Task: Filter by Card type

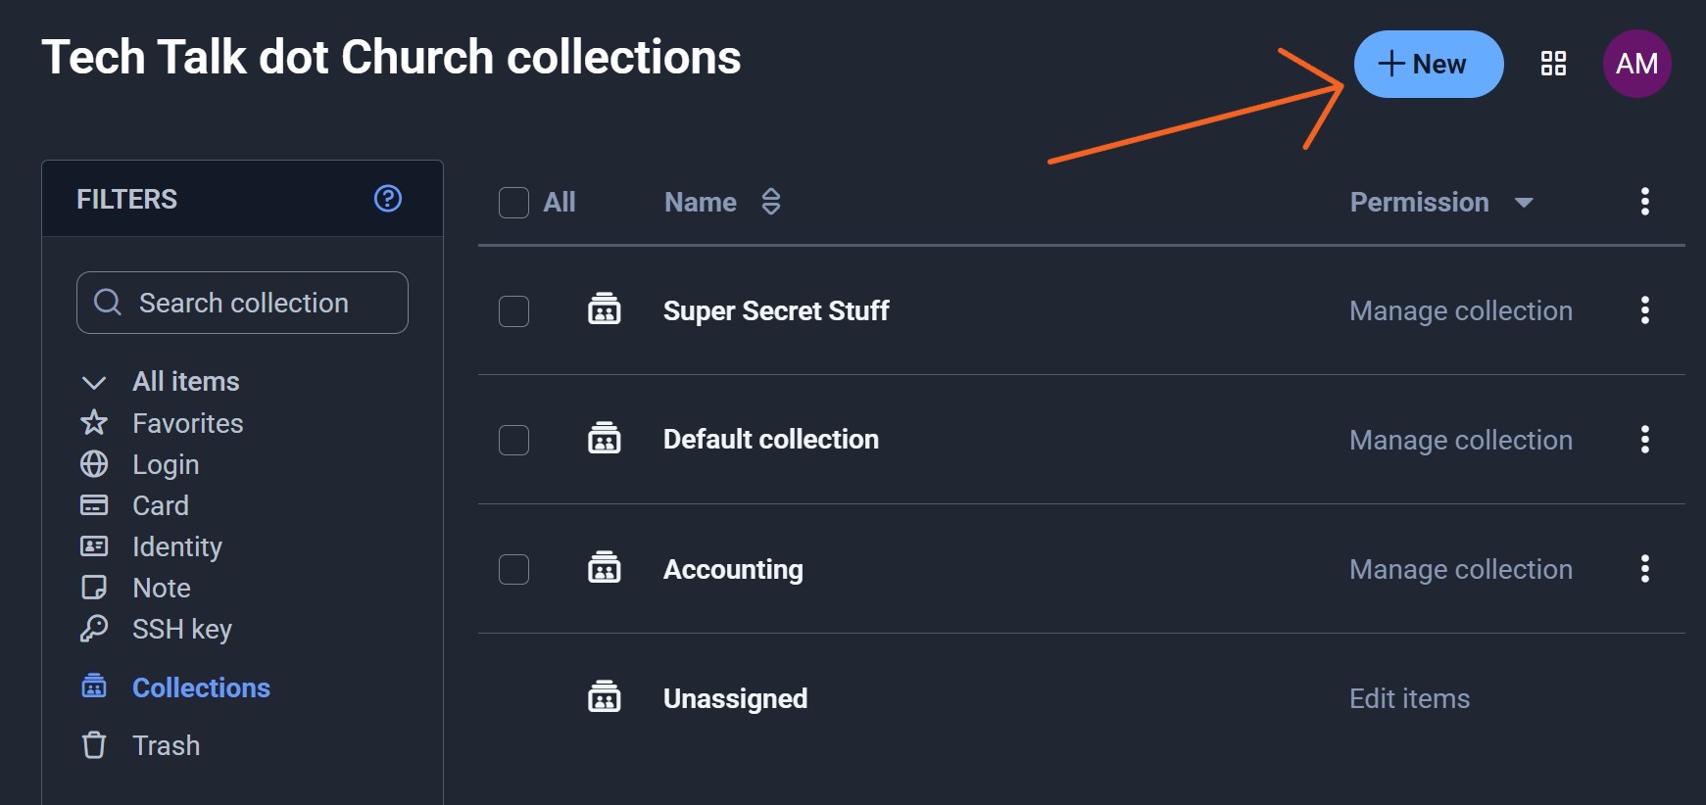Action: [x=161, y=505]
